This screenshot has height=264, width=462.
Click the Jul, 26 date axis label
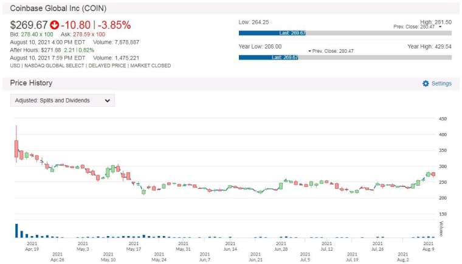point(378,246)
